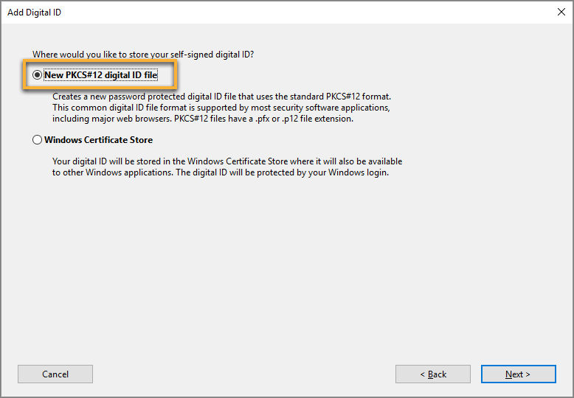Click the "Your digital ID will be stored" line

(x=227, y=161)
